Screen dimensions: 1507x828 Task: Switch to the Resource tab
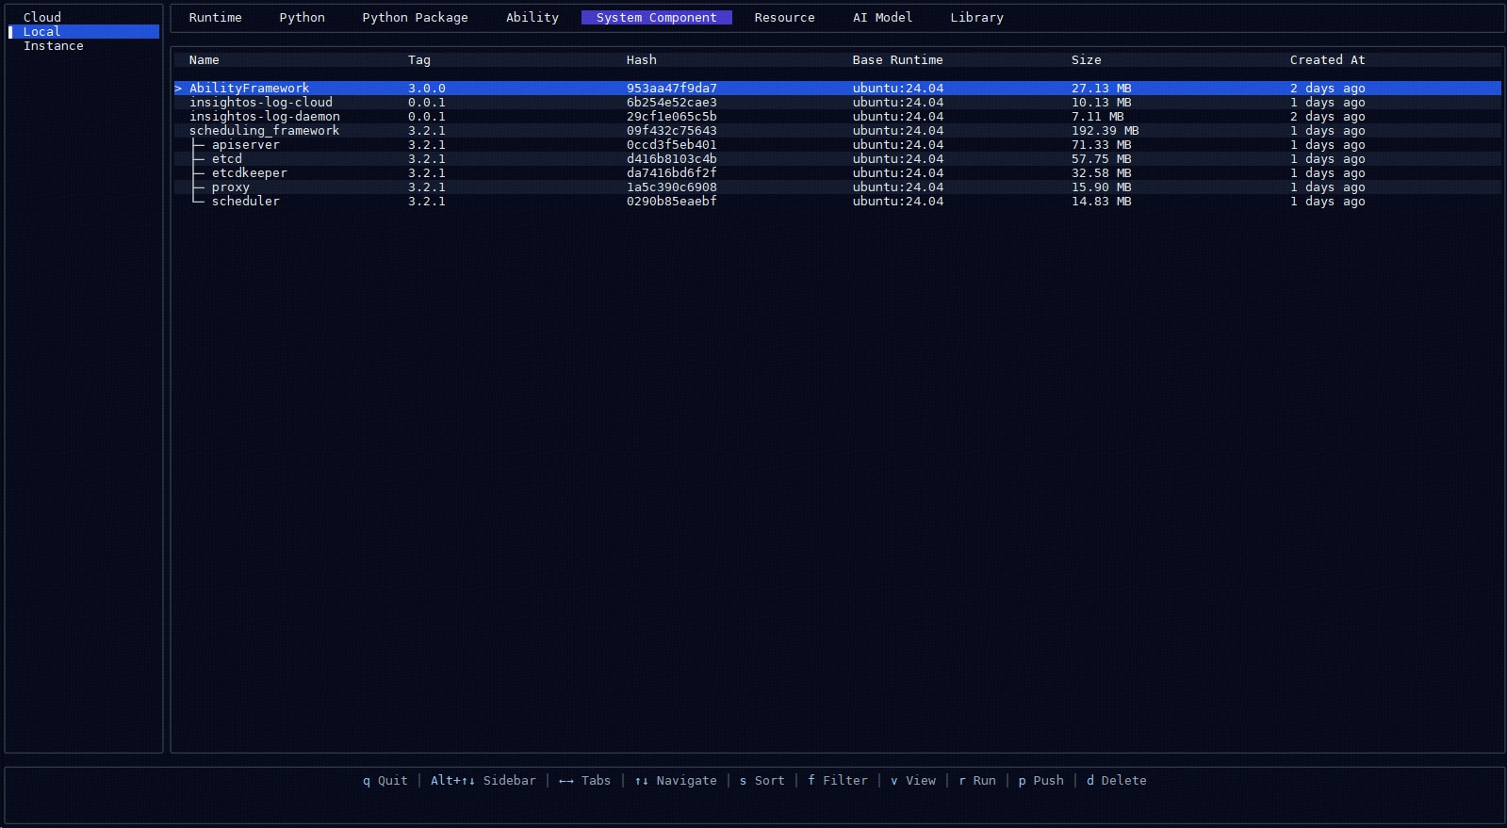[785, 17]
